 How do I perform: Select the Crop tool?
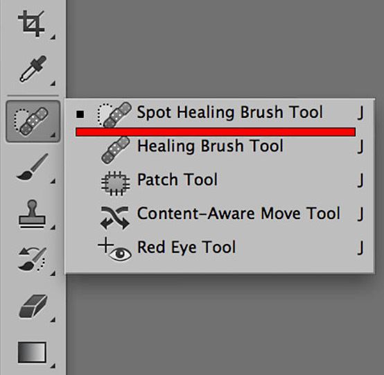point(31,24)
